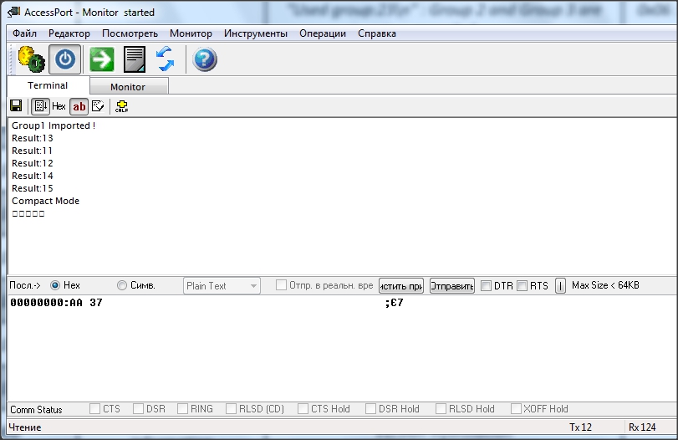Click the document page toolbar icon
This screenshot has width=678, height=440.
click(135, 59)
